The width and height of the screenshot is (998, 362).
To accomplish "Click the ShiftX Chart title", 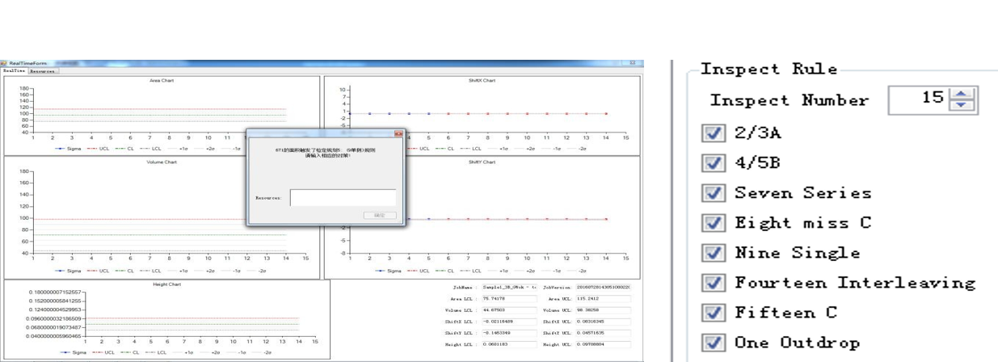I will coord(482,81).
